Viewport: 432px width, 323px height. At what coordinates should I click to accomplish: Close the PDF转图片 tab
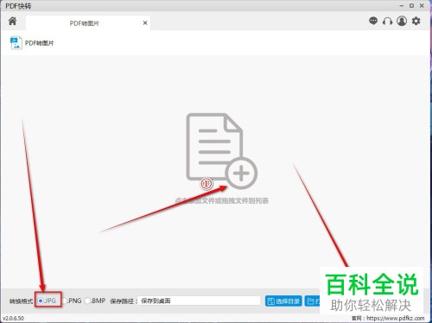pos(145,22)
